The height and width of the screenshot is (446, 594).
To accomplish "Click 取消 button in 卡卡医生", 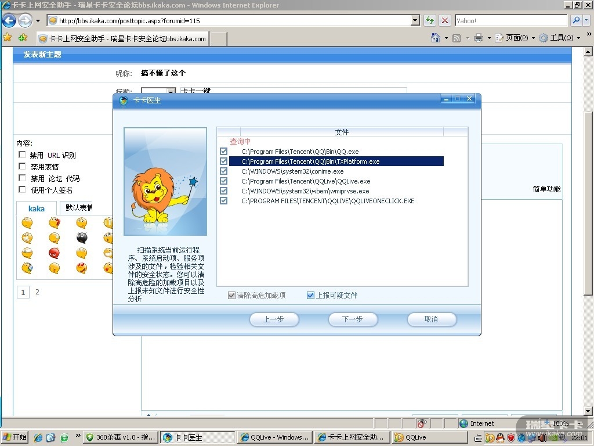I will pyautogui.click(x=432, y=319).
